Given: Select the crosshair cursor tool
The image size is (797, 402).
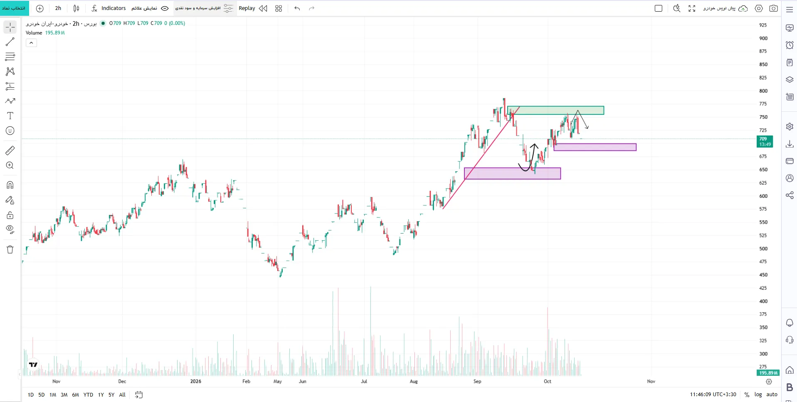Looking at the screenshot, I should tap(10, 27).
